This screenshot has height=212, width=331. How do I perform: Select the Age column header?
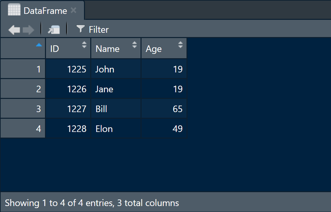pos(164,48)
